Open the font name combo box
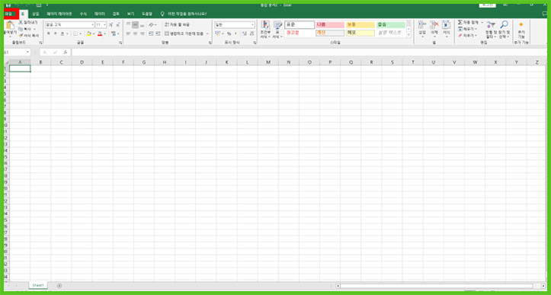This screenshot has height=295, width=551. [69, 25]
